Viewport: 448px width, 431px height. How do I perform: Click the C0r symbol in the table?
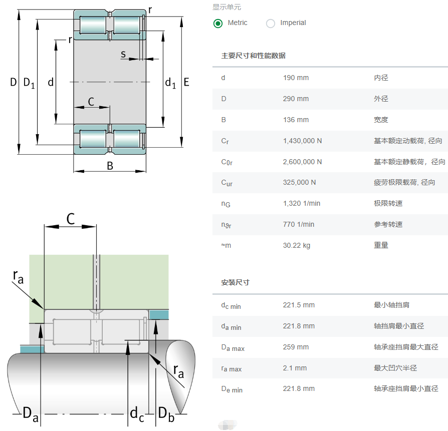point(227,162)
